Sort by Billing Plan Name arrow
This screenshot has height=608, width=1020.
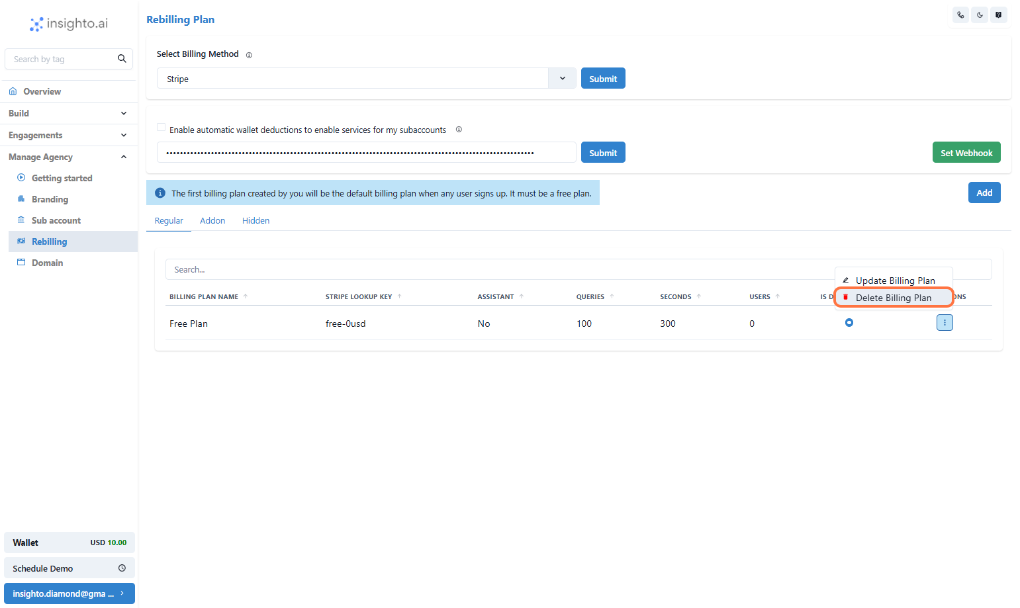[x=246, y=296]
